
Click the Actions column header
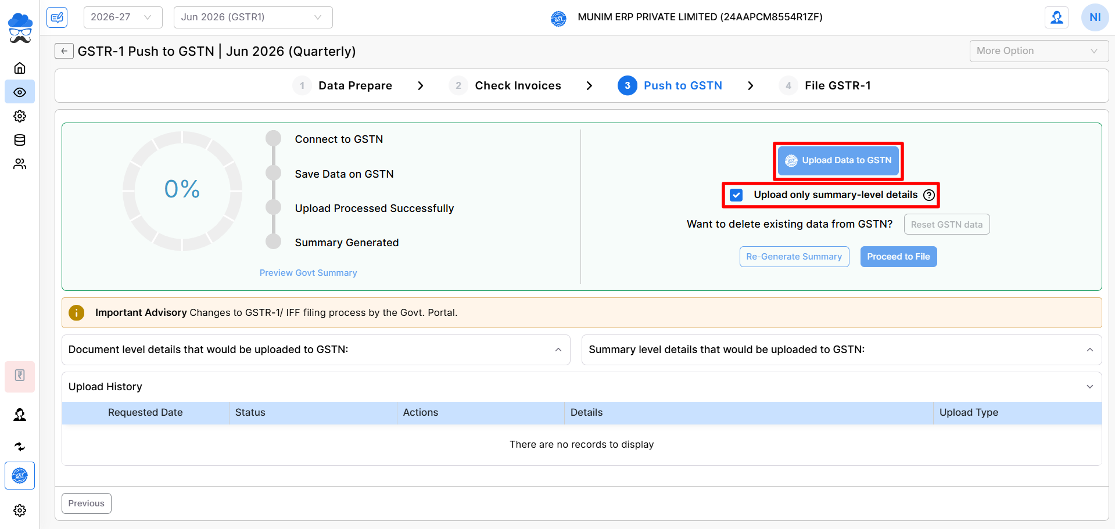(x=480, y=412)
